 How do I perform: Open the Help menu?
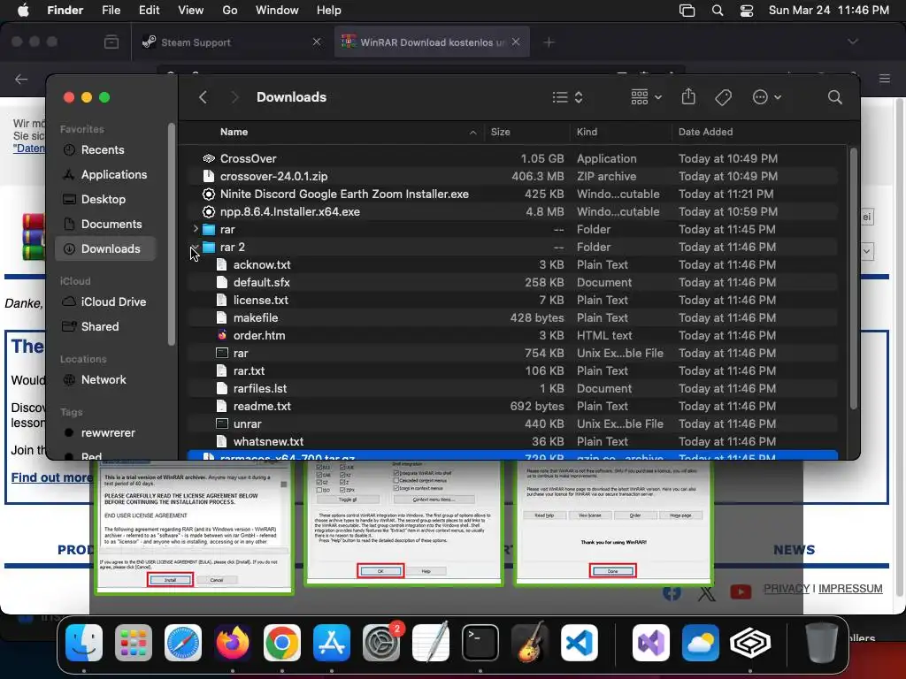329,11
